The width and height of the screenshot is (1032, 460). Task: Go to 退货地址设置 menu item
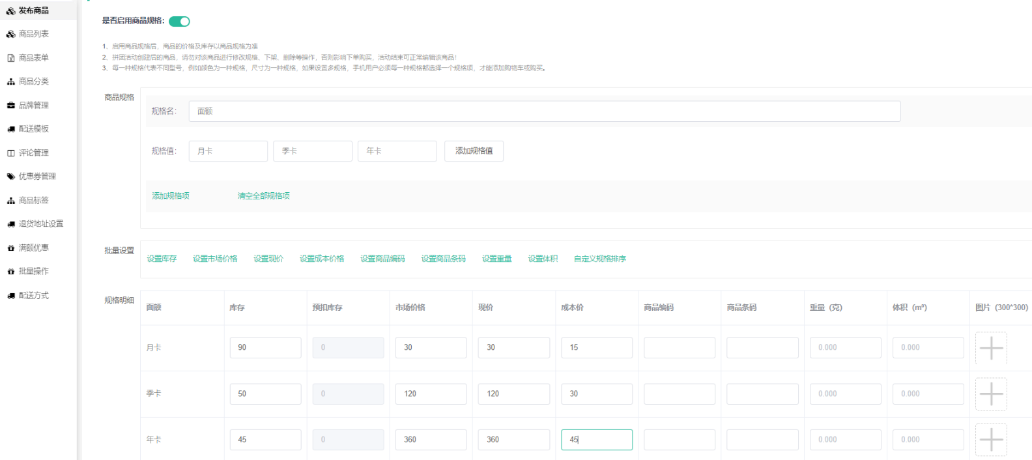click(x=40, y=224)
